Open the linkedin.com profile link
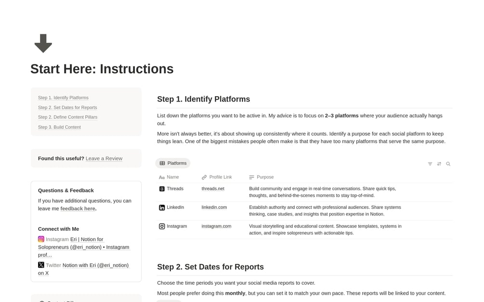The width and height of the screenshot is (484, 302). point(214,208)
